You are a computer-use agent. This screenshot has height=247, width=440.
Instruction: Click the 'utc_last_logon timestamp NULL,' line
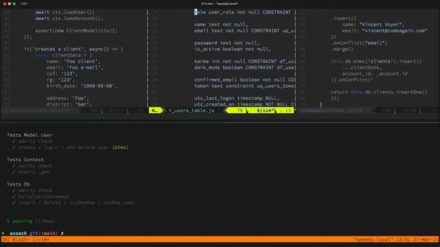pos(236,98)
